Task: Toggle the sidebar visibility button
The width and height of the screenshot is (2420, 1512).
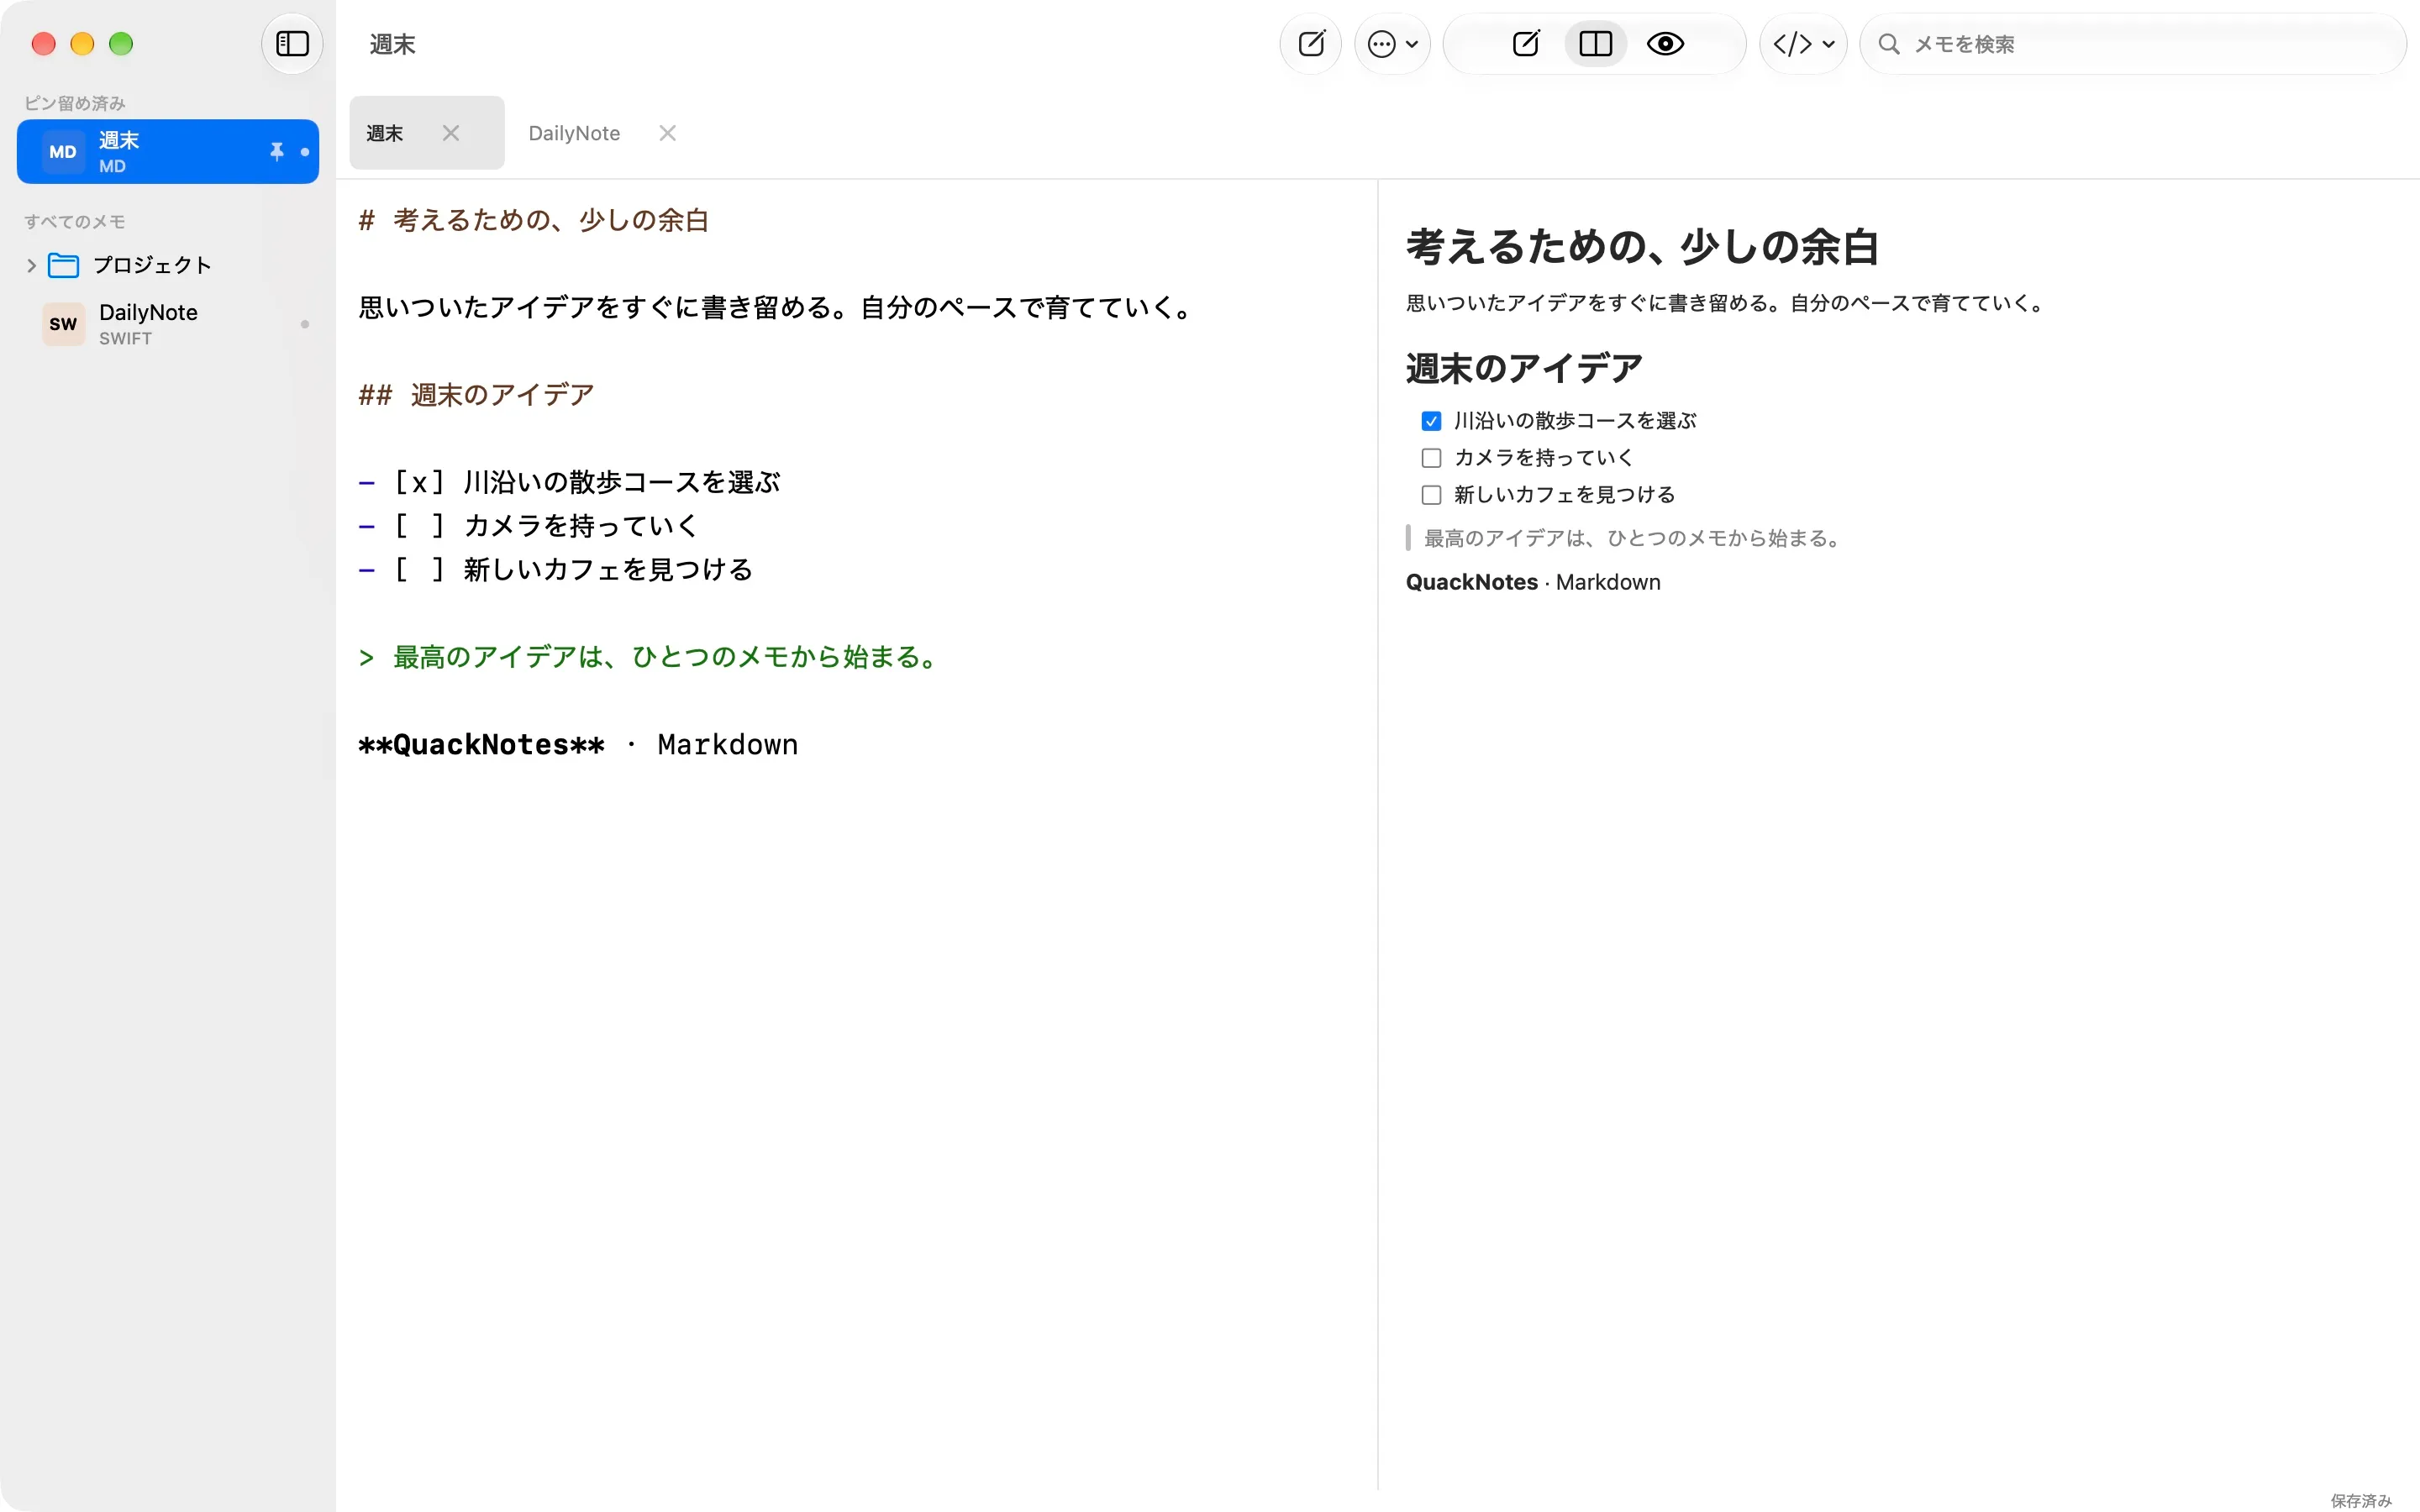Action: (292, 44)
